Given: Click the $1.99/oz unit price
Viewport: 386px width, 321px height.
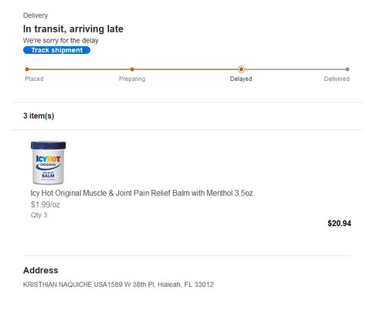Looking at the screenshot, I should tap(46, 204).
